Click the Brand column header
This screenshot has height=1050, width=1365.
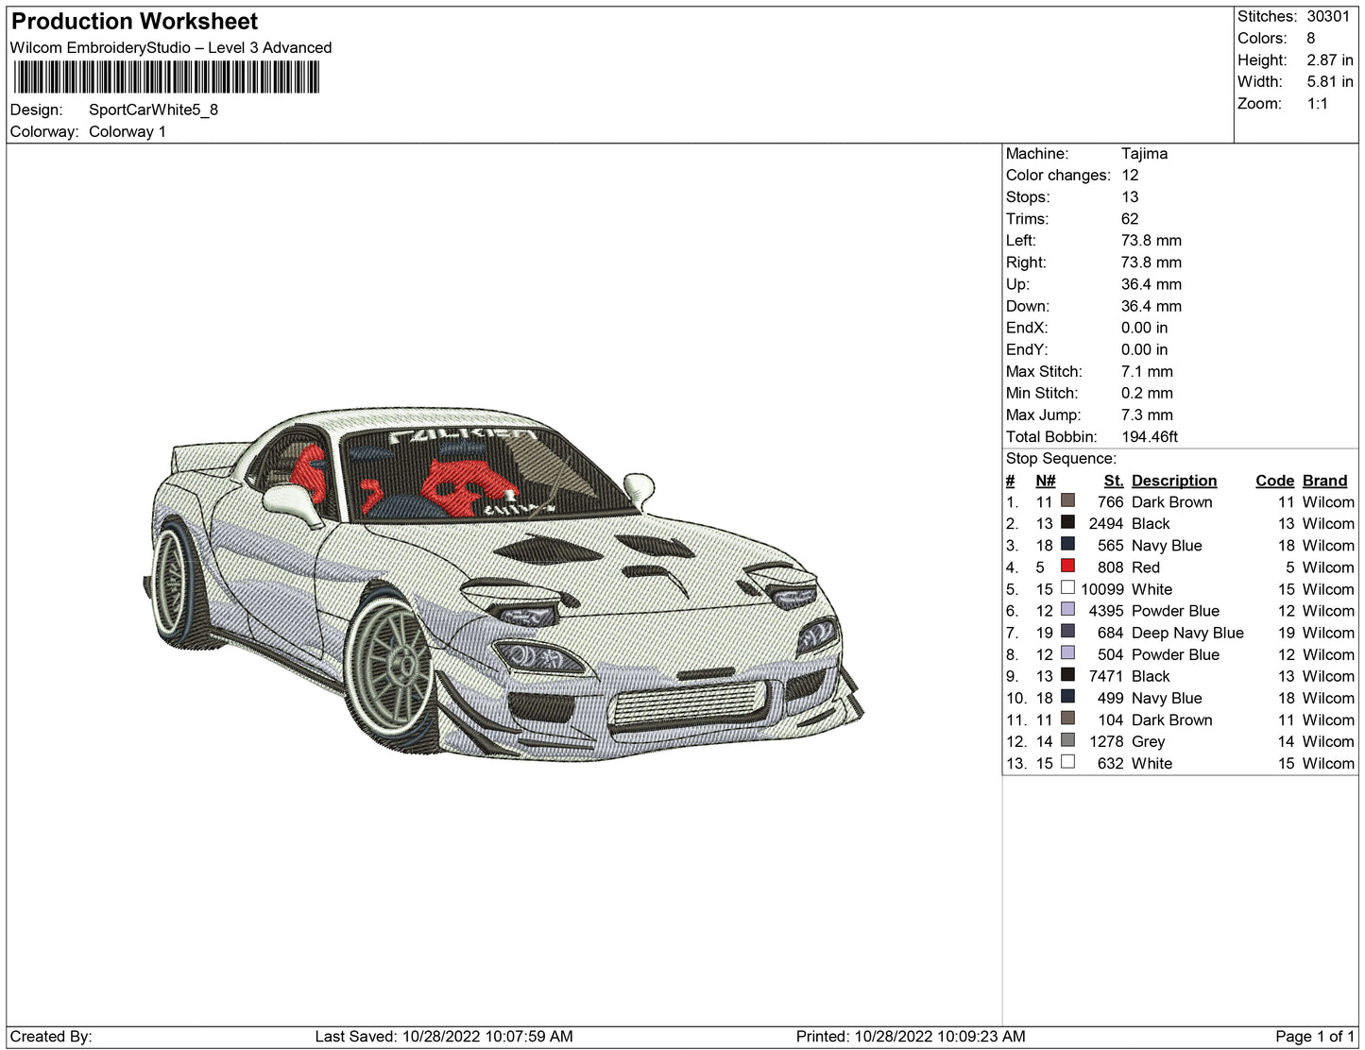(1324, 481)
